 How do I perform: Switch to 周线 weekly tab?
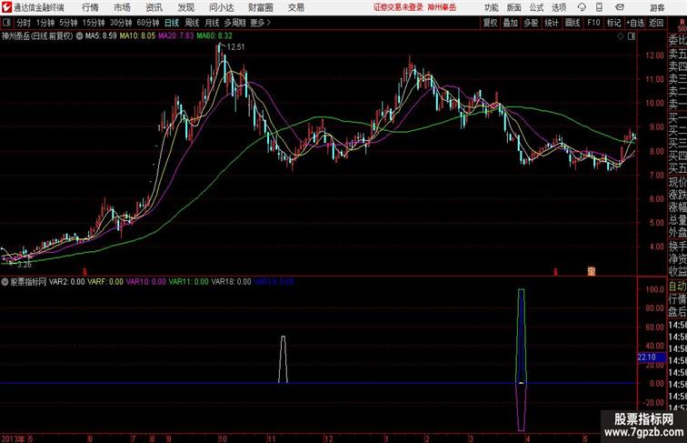192,23
